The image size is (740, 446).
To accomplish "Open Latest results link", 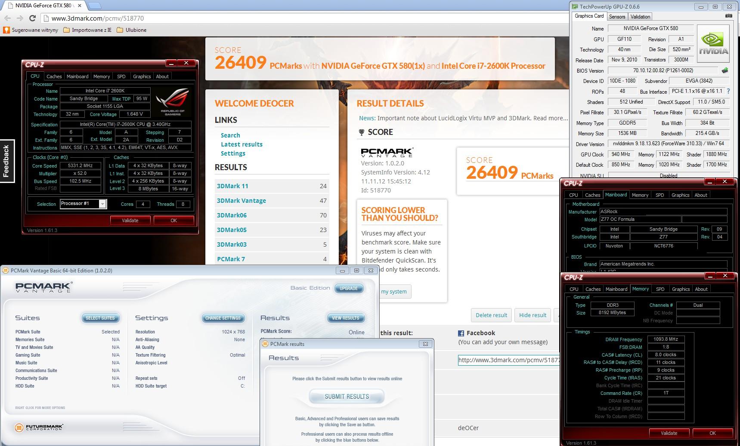I will (x=242, y=144).
